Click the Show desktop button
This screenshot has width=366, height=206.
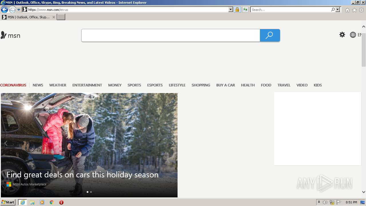click(363, 202)
